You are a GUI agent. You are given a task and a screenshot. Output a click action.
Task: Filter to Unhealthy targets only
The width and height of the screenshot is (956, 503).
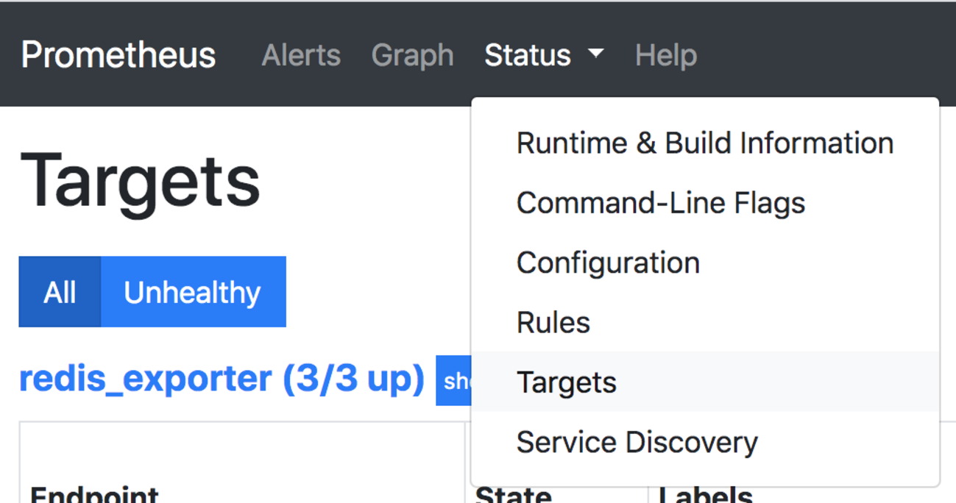pyautogui.click(x=192, y=292)
